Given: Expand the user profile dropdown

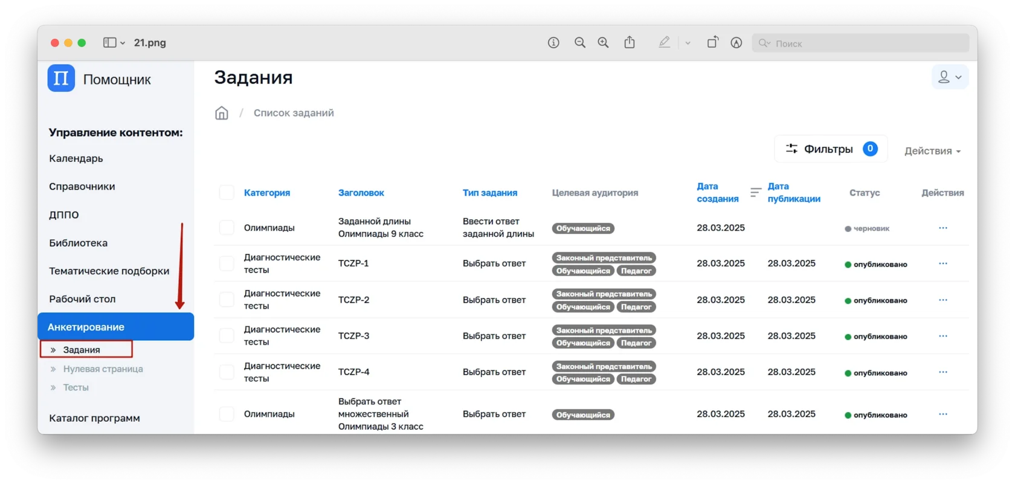Looking at the screenshot, I should [950, 77].
